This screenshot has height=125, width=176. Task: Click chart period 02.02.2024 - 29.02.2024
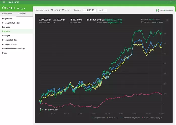[52, 20]
